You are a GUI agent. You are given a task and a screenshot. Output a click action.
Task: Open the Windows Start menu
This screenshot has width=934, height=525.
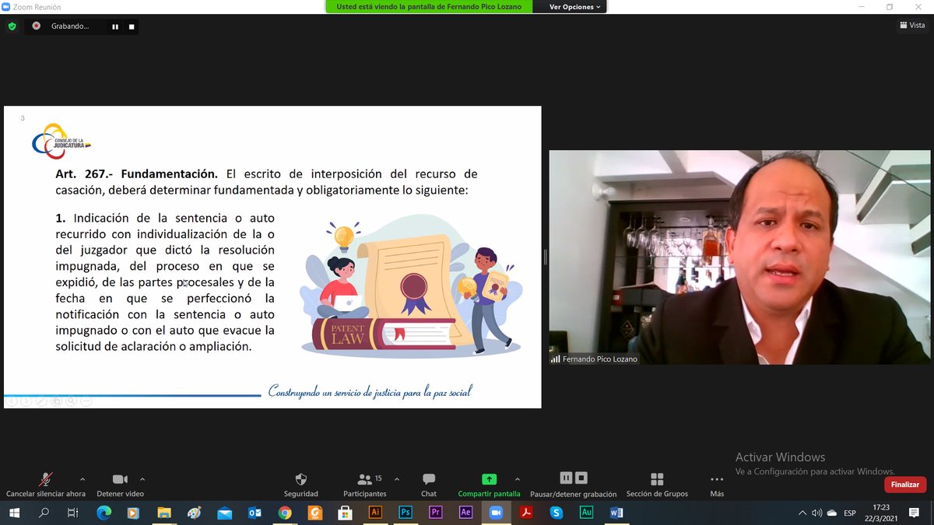(x=14, y=513)
